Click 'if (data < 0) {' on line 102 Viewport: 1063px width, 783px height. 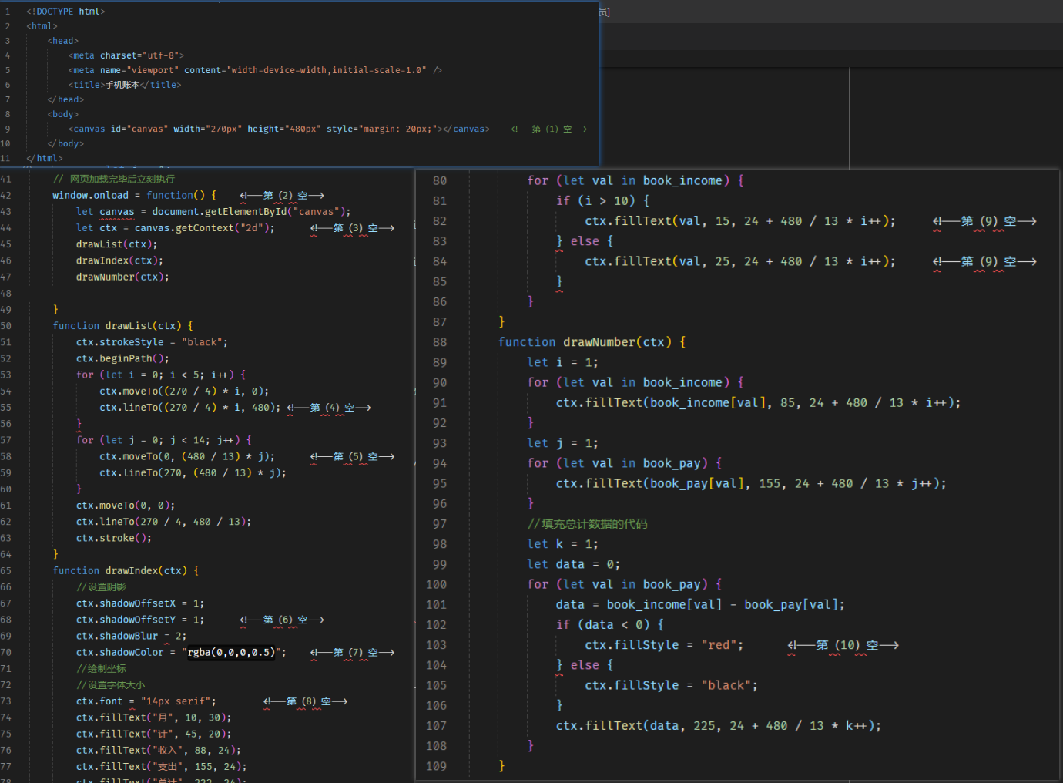609,624
